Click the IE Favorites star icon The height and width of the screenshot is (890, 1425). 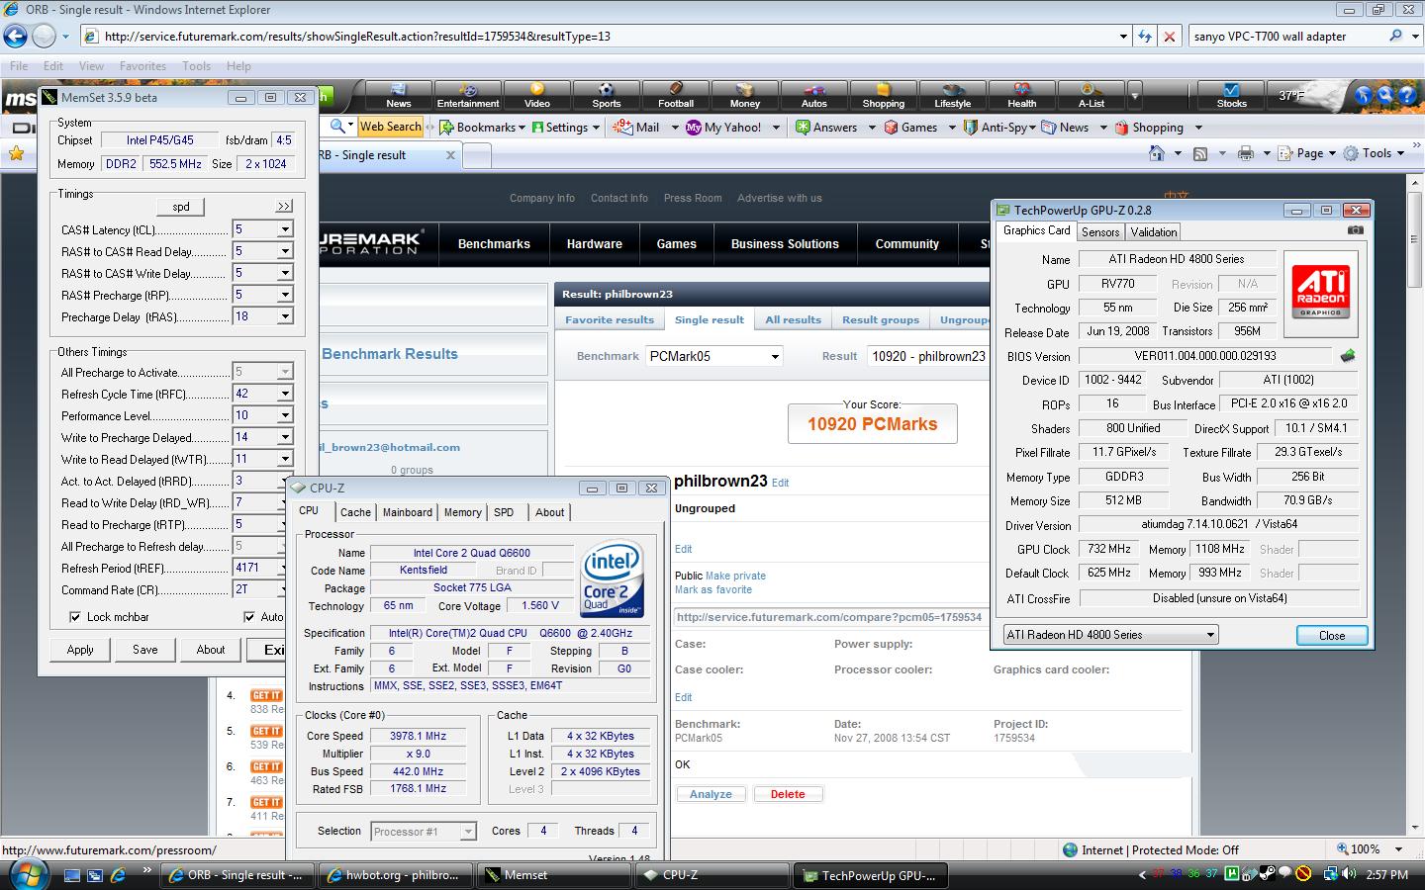pos(17,153)
